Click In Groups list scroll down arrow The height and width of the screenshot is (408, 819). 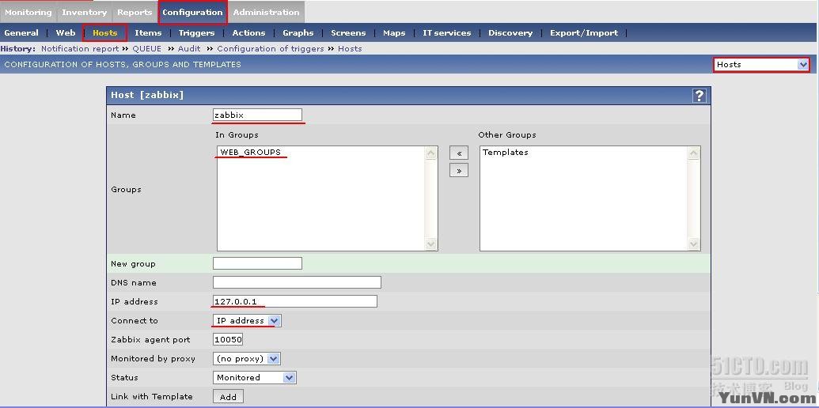(x=431, y=244)
